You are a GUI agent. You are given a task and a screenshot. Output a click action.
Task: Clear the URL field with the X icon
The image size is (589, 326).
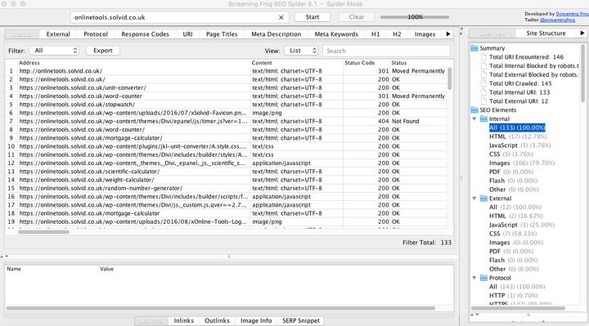pyautogui.click(x=281, y=17)
